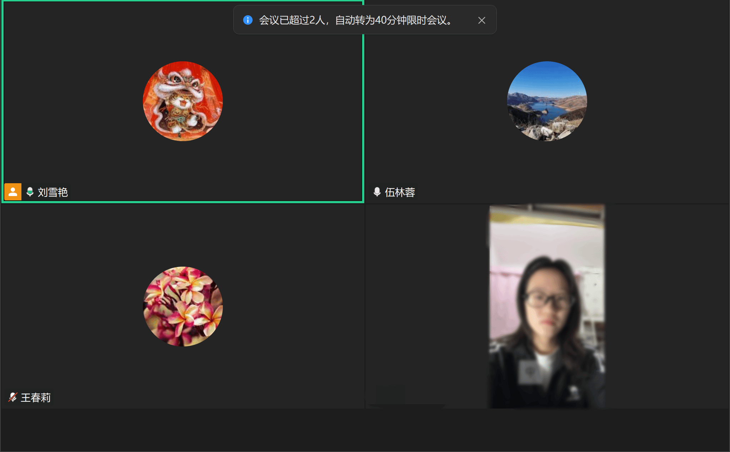This screenshot has height=452, width=730.
Task: Click the 伍林蓉 name label
Action: (x=400, y=192)
